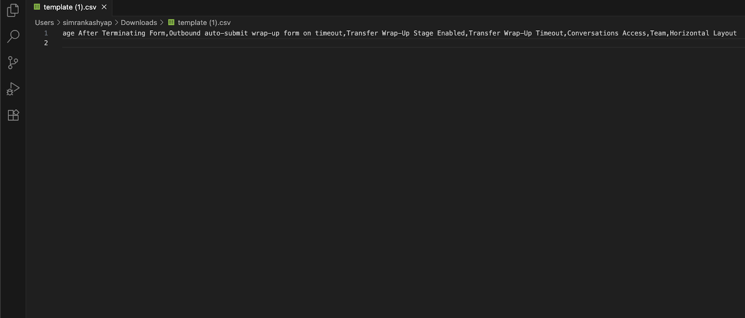The image size is (745, 318).
Task: Click line number 1 in the gutter
Action: [x=45, y=33]
